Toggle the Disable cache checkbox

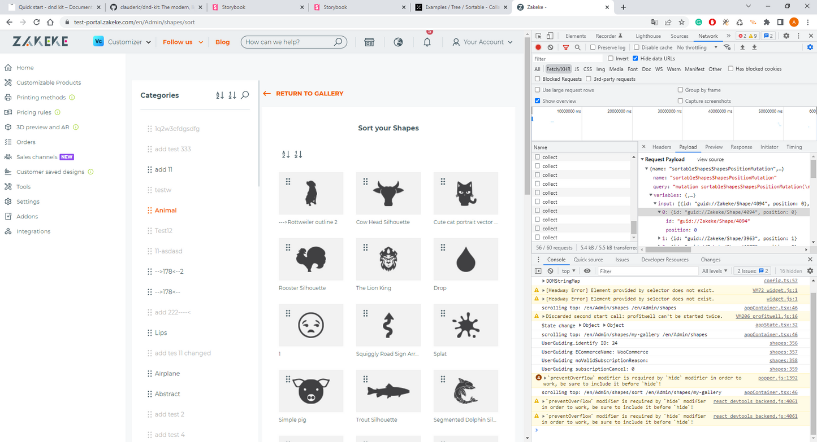point(637,47)
